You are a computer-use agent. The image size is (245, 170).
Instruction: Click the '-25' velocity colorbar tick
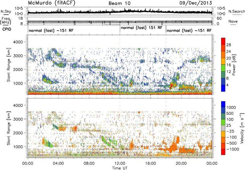(231, 131)
